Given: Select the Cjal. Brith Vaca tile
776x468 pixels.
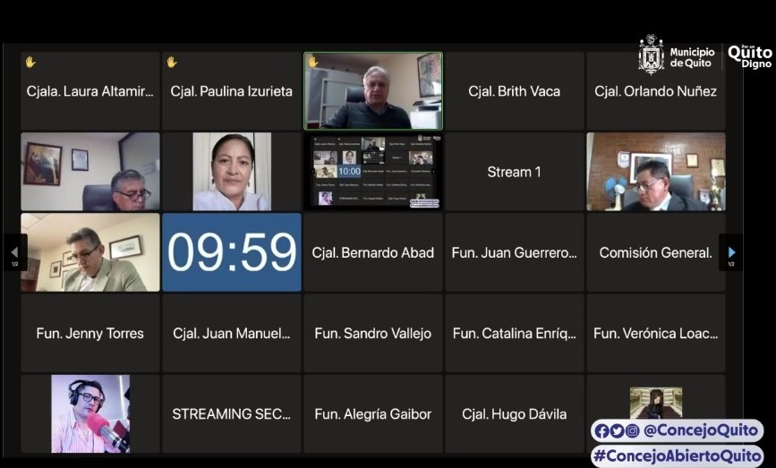Looking at the screenshot, I should (514, 91).
